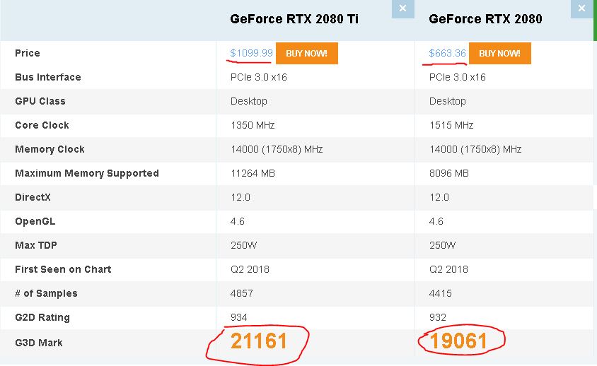Click the OpenGL row label

(x=35, y=221)
